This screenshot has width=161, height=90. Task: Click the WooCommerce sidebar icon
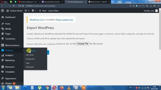[x=3, y=45]
